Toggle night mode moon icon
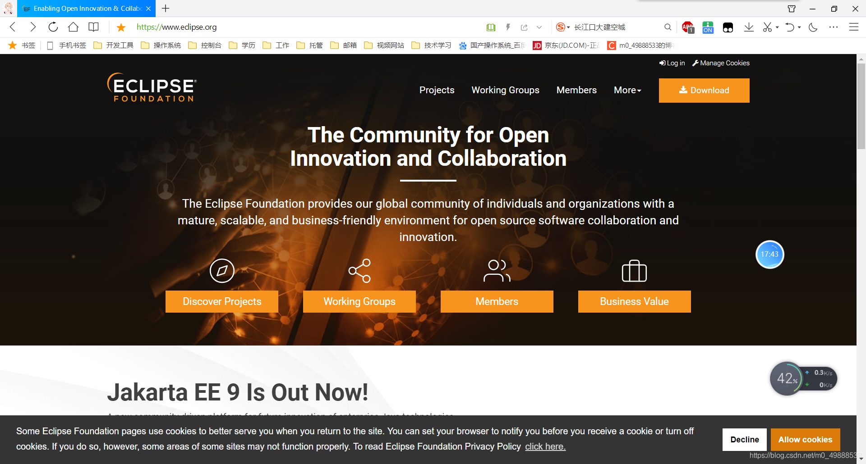The image size is (866, 464). pyautogui.click(x=813, y=27)
